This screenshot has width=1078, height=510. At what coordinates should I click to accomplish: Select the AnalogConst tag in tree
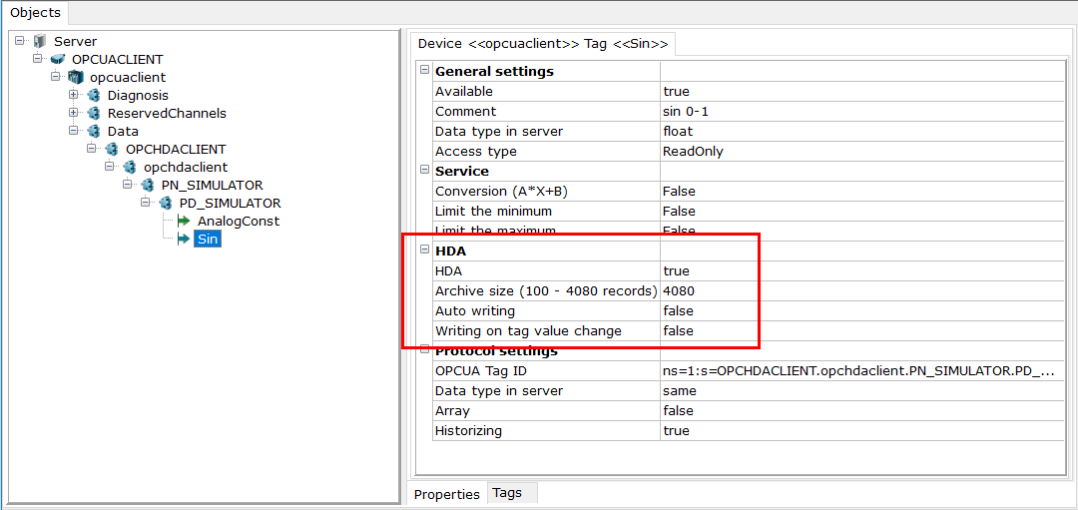click(238, 222)
